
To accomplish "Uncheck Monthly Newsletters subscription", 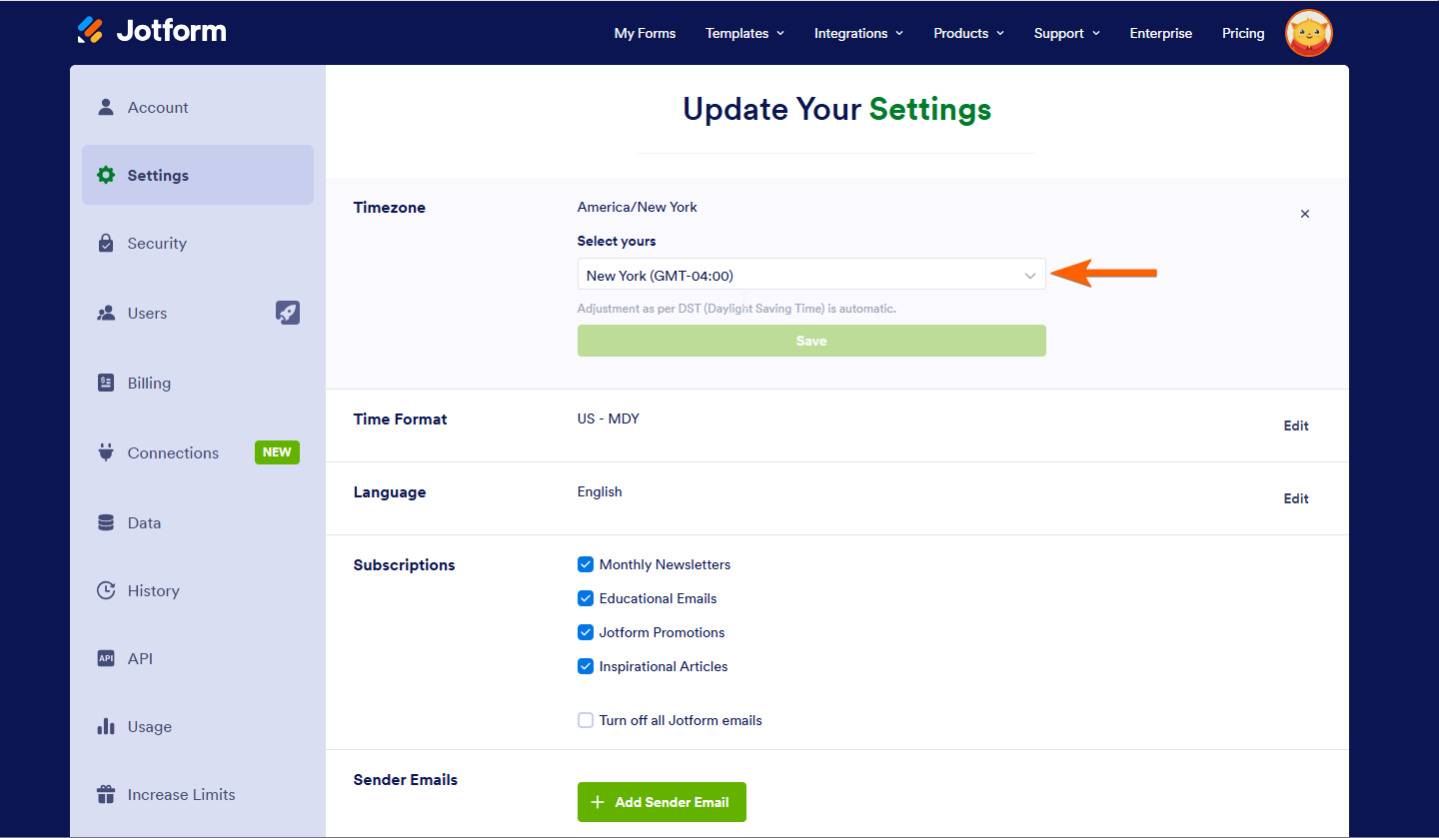I will (586, 564).
